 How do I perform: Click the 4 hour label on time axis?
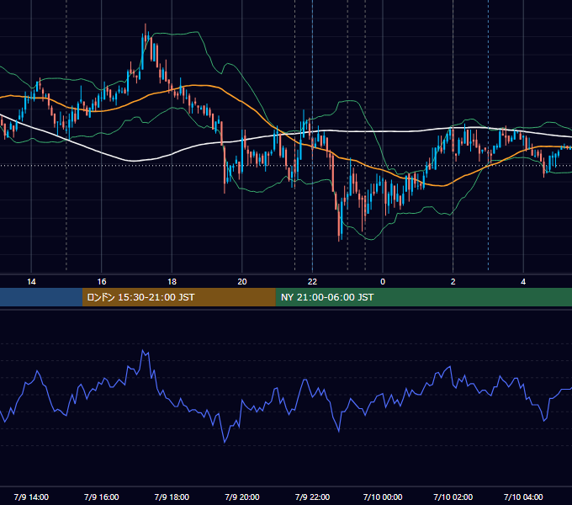click(x=523, y=282)
